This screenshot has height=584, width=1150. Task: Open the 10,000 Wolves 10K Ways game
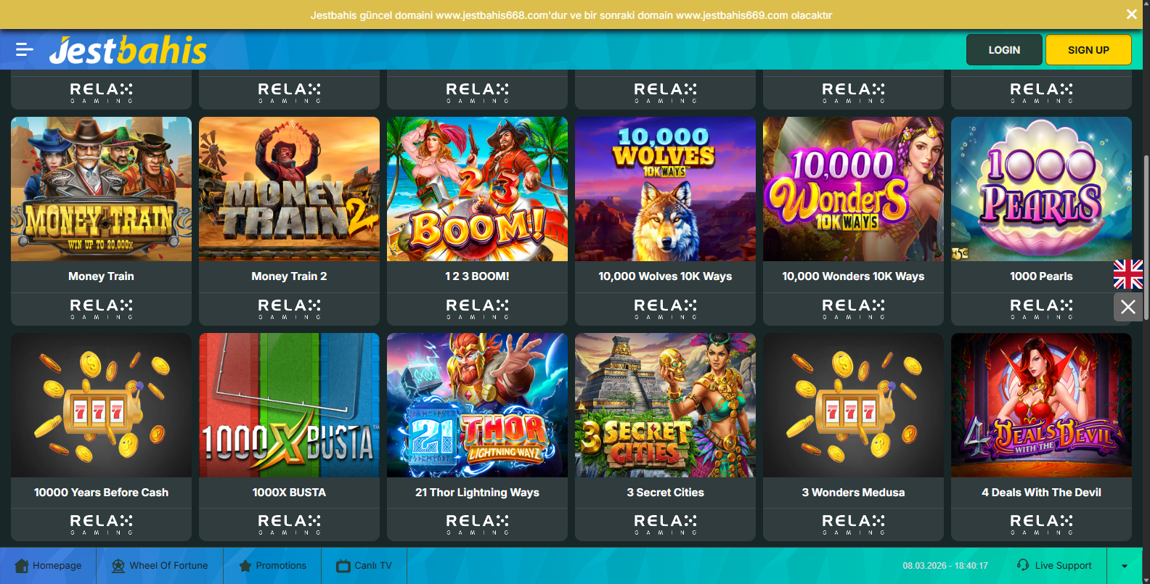pos(665,189)
